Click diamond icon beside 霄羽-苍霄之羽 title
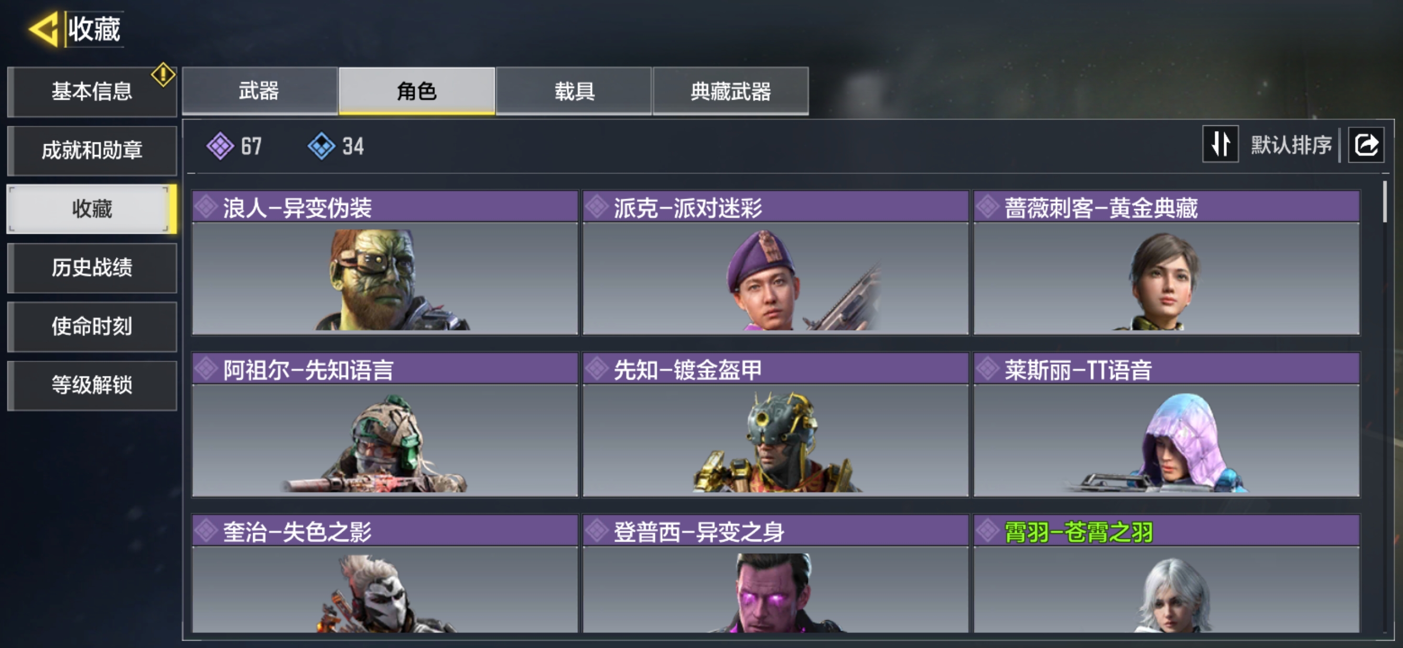1403x648 pixels. [x=988, y=532]
